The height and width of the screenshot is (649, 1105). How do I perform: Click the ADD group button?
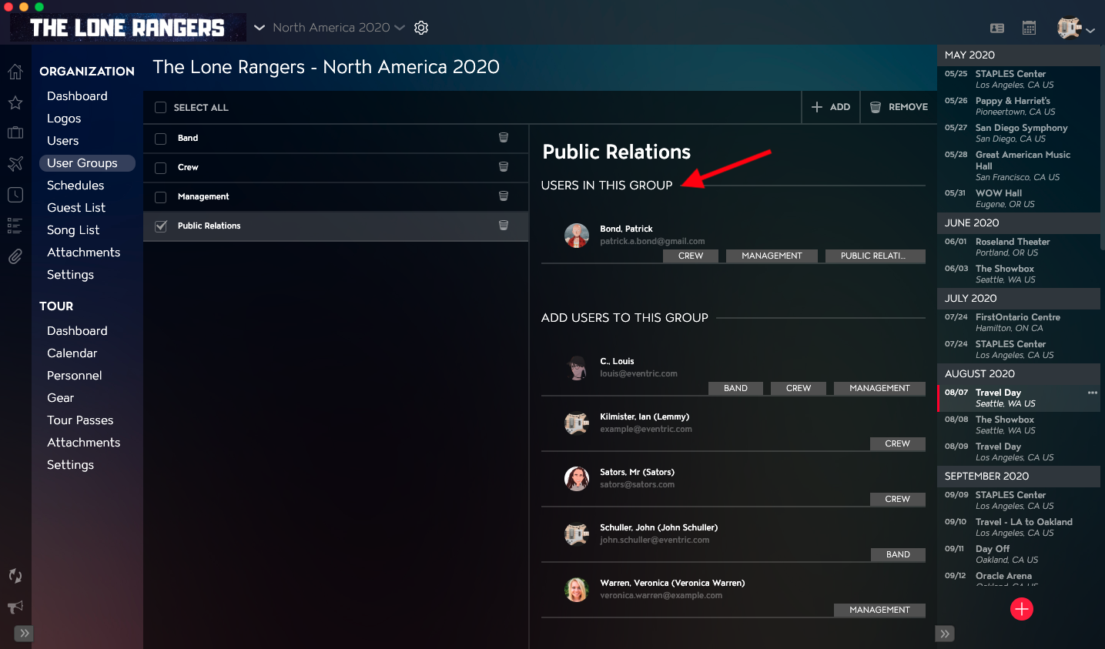(x=831, y=107)
